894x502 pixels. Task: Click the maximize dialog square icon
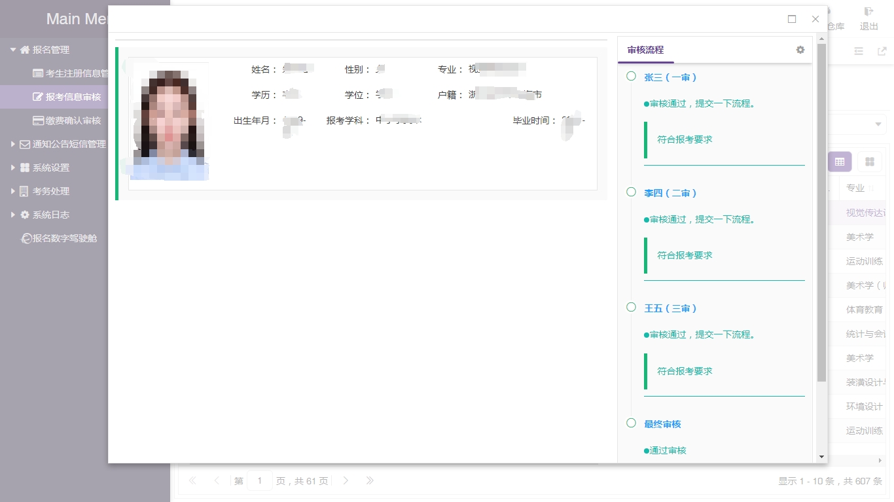[x=792, y=19]
